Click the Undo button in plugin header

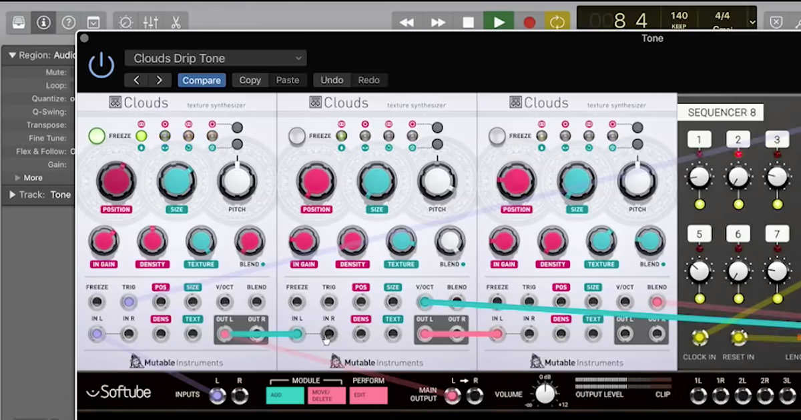[x=332, y=80]
